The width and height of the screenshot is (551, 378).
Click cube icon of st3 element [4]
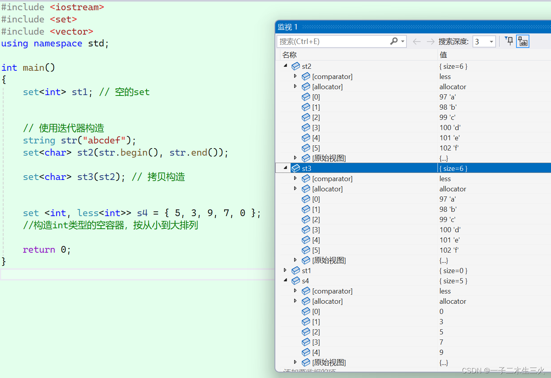click(x=306, y=240)
